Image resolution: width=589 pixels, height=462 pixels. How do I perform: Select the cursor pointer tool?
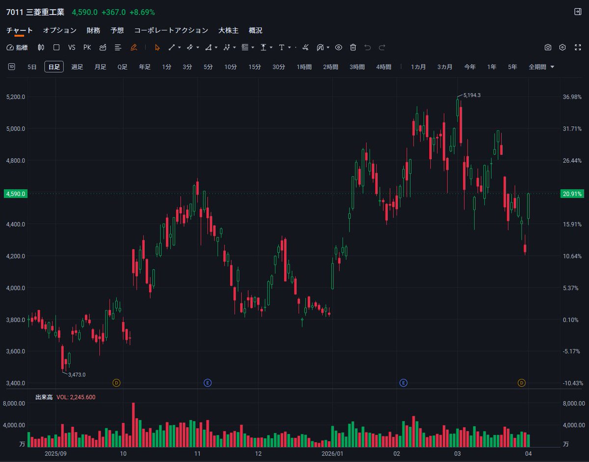coord(157,48)
